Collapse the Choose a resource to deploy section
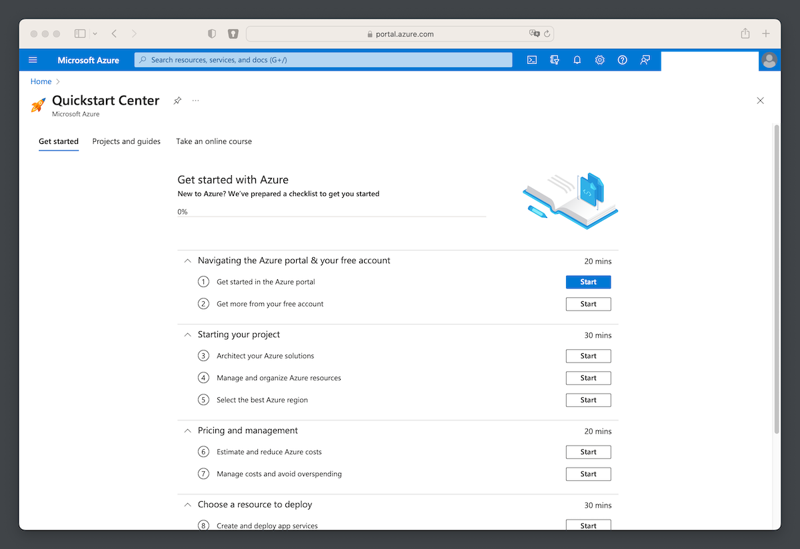800x549 pixels. click(x=187, y=504)
